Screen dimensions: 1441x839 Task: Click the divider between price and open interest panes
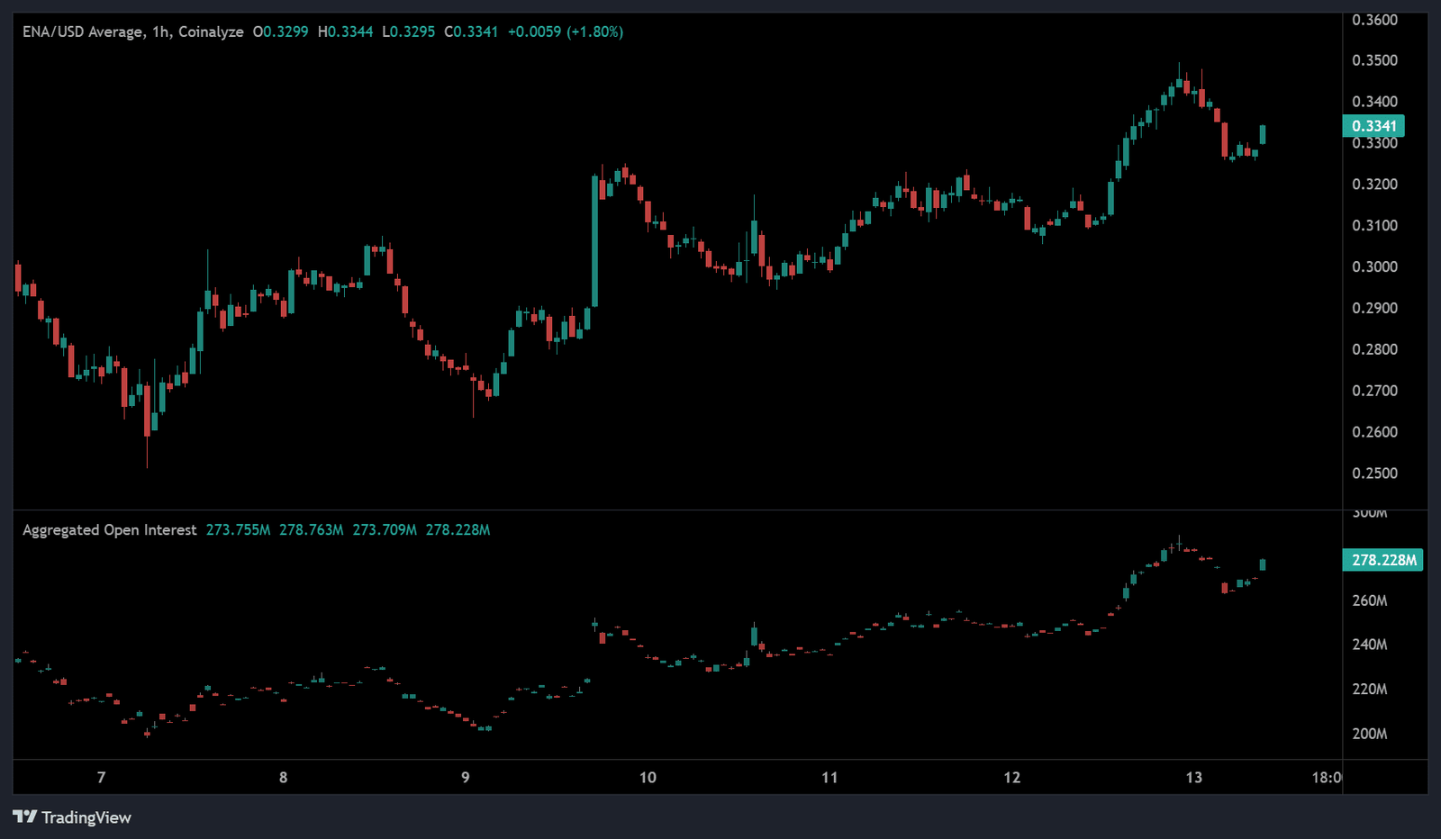pos(675,510)
